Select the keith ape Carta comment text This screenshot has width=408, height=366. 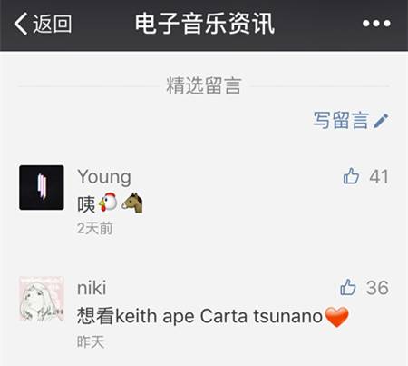(199, 316)
